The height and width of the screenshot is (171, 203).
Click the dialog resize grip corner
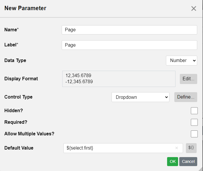[201, 169]
